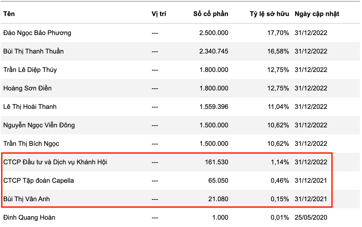This screenshot has width=362, height=227.
Task: Click the 161.530 shares value
Action: point(217,162)
